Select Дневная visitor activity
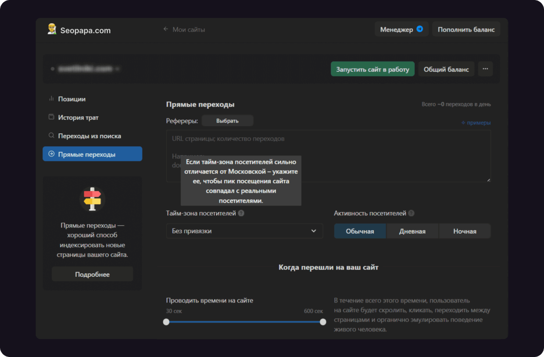544x357 pixels. click(x=412, y=231)
